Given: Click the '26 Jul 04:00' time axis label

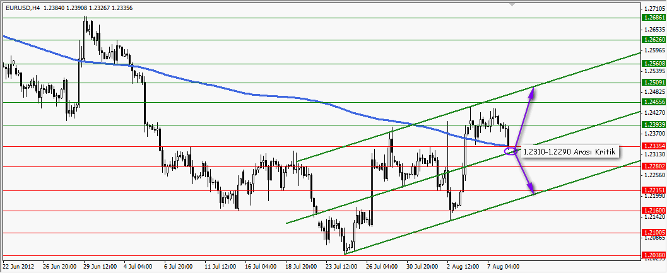Looking at the screenshot, I should coord(382,267).
